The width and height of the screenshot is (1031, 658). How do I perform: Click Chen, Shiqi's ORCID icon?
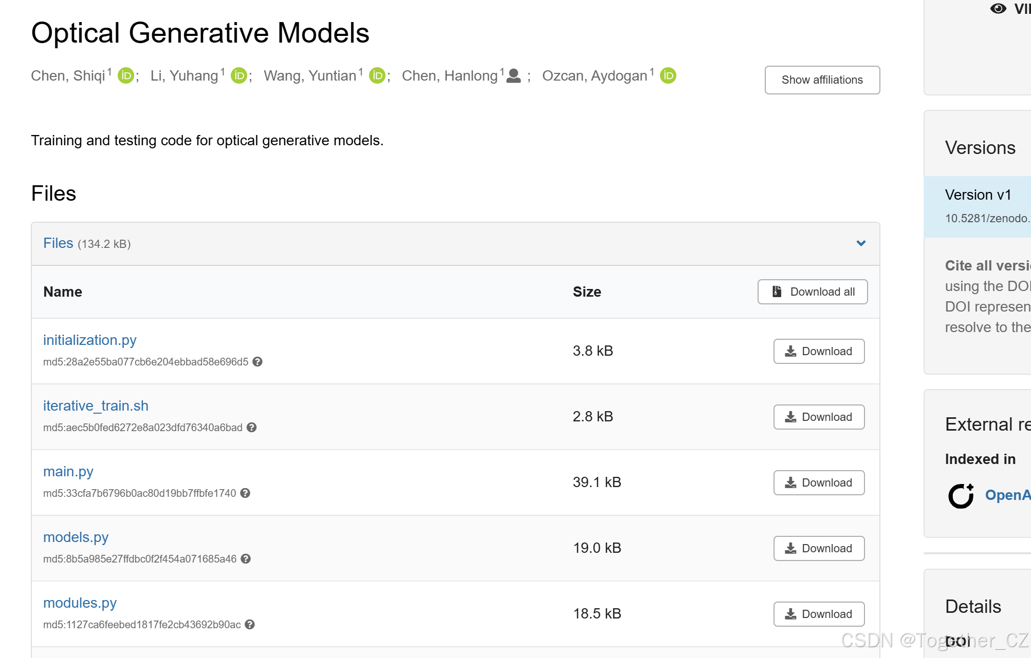[126, 76]
